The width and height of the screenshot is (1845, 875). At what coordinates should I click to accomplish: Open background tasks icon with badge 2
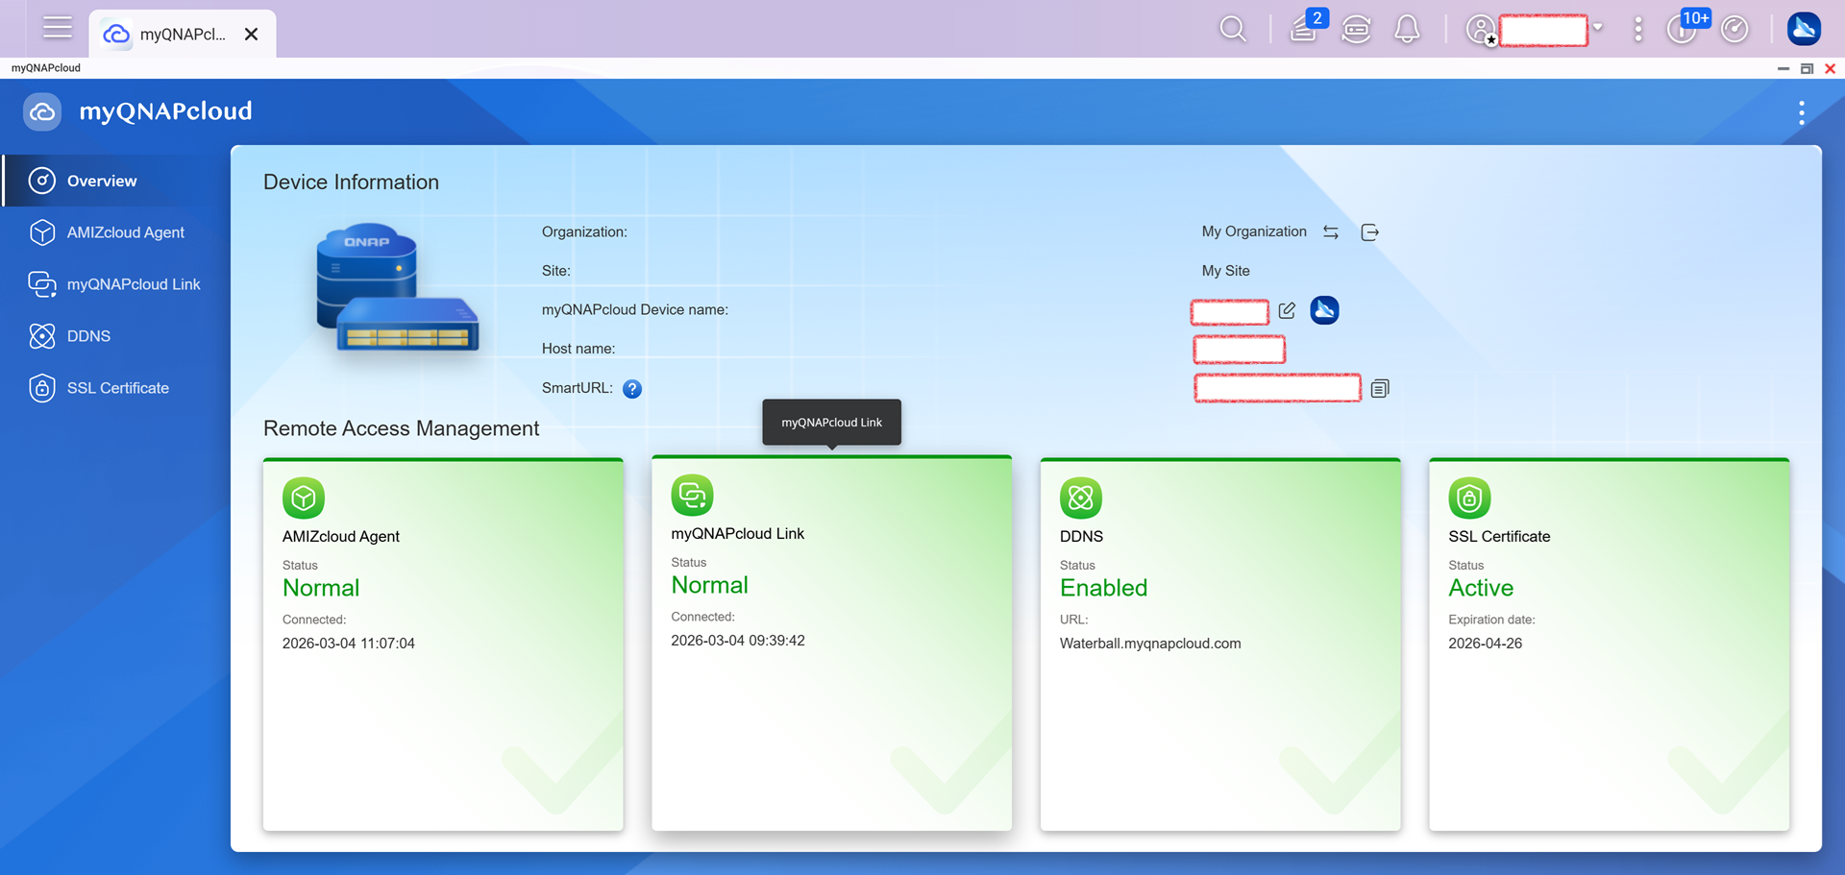tap(1304, 29)
